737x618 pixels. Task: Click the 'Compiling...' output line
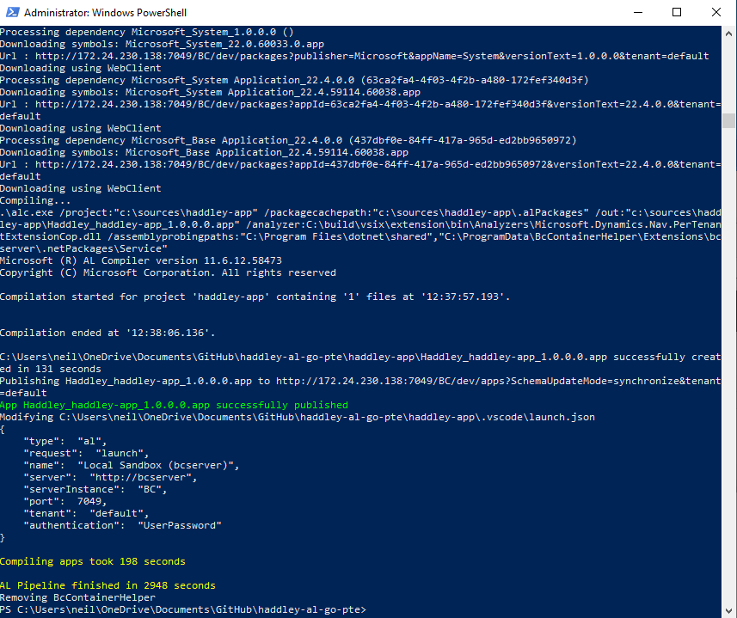tap(35, 200)
